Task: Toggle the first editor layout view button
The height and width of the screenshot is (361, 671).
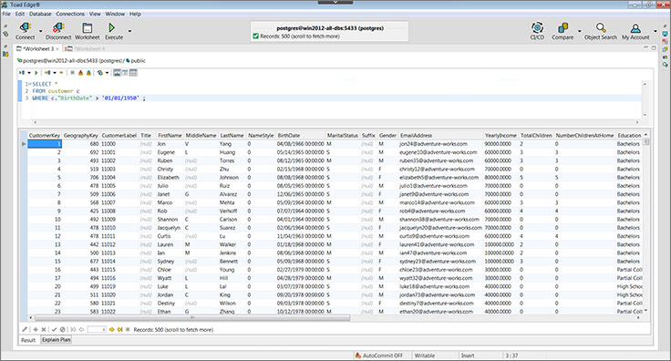Action: [117, 73]
